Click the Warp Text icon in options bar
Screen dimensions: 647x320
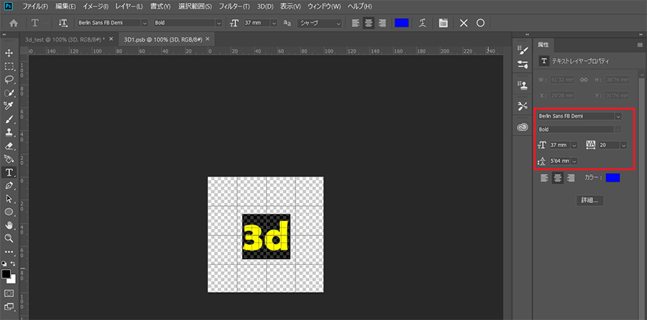(424, 23)
